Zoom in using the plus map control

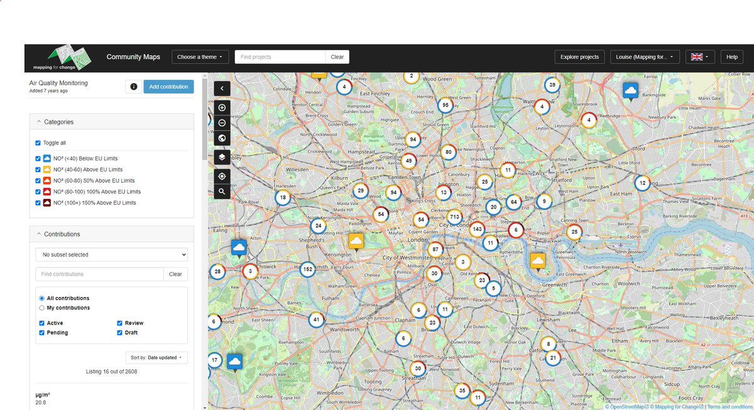222,108
